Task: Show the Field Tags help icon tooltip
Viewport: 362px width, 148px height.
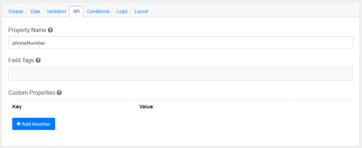Action: (38, 60)
